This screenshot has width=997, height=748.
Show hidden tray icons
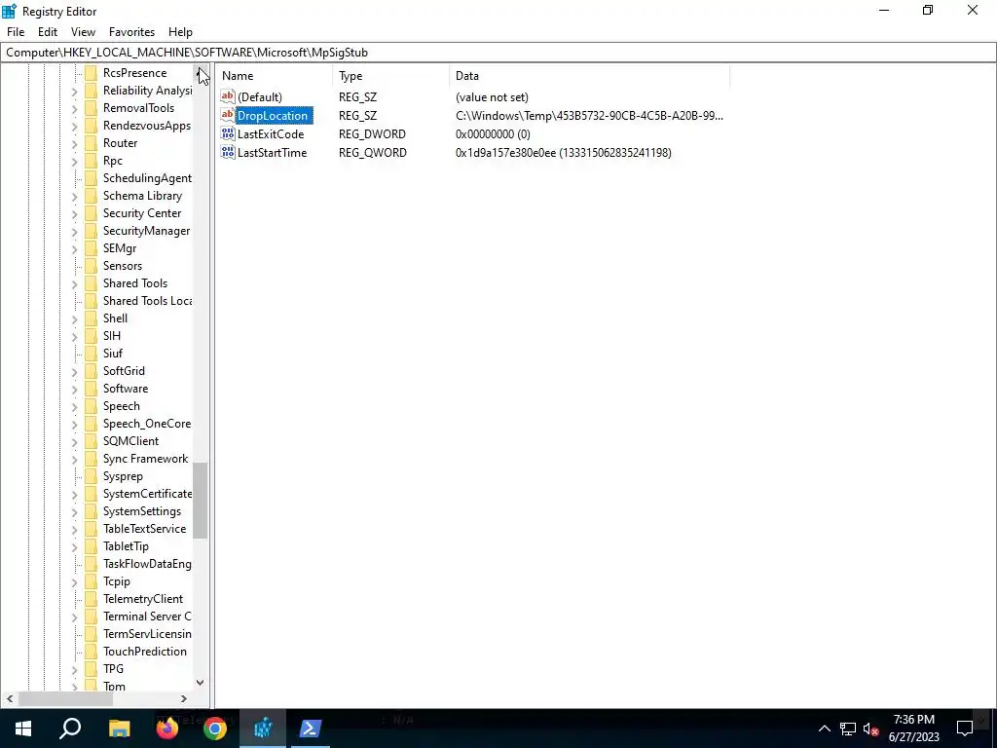(x=824, y=729)
